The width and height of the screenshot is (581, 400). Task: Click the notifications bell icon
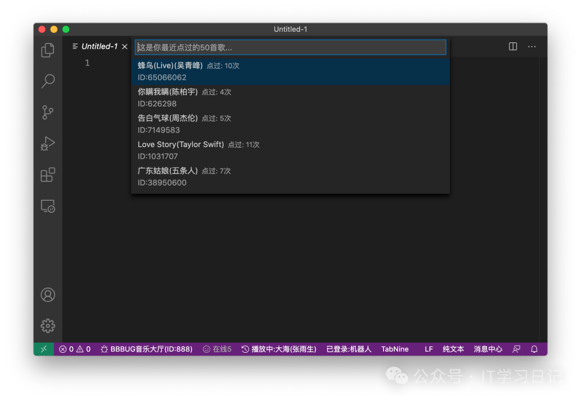click(534, 349)
